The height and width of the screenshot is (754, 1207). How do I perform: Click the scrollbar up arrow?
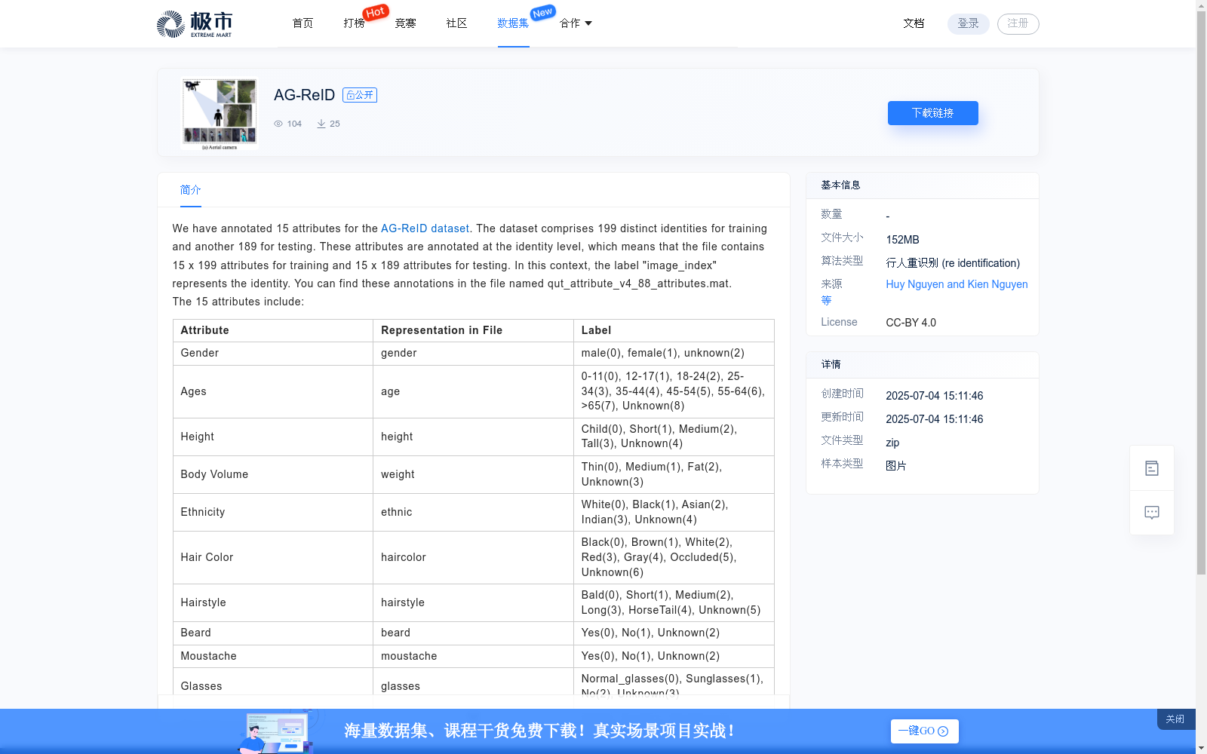(x=1201, y=5)
